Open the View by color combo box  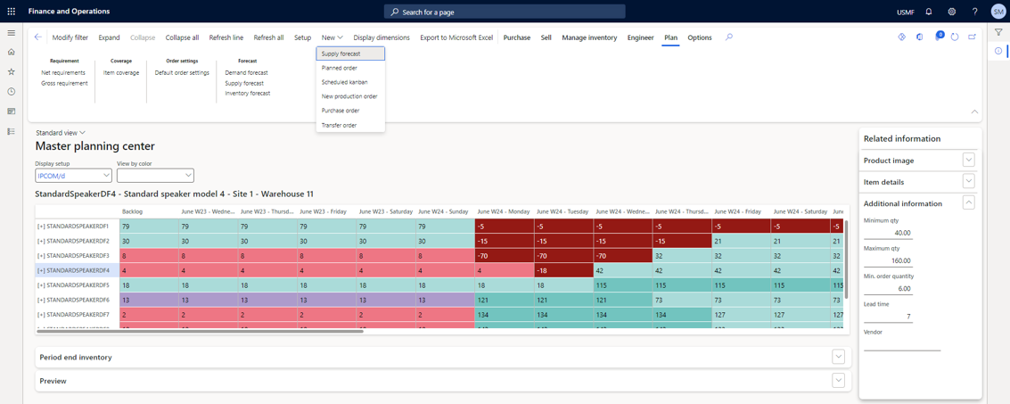pos(155,176)
